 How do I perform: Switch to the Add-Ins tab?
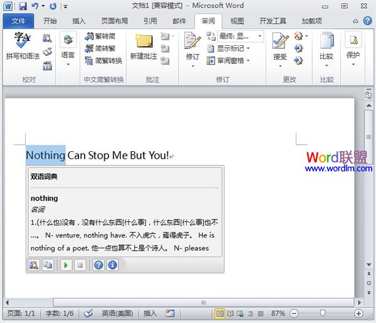click(311, 21)
